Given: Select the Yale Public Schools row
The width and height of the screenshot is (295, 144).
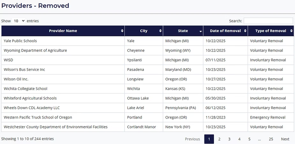Looking at the screenshot, I should 20,41.
